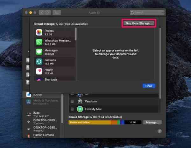Select the Health app icon

[39, 71]
